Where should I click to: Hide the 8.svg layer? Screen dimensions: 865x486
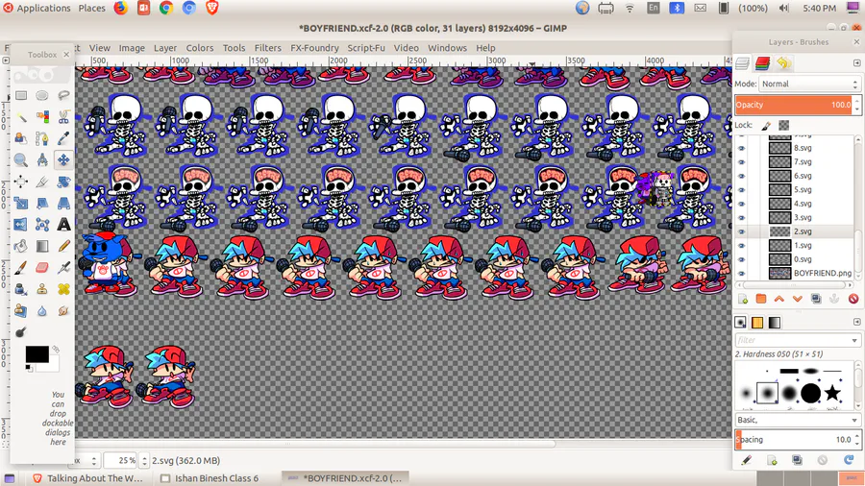pyautogui.click(x=741, y=148)
